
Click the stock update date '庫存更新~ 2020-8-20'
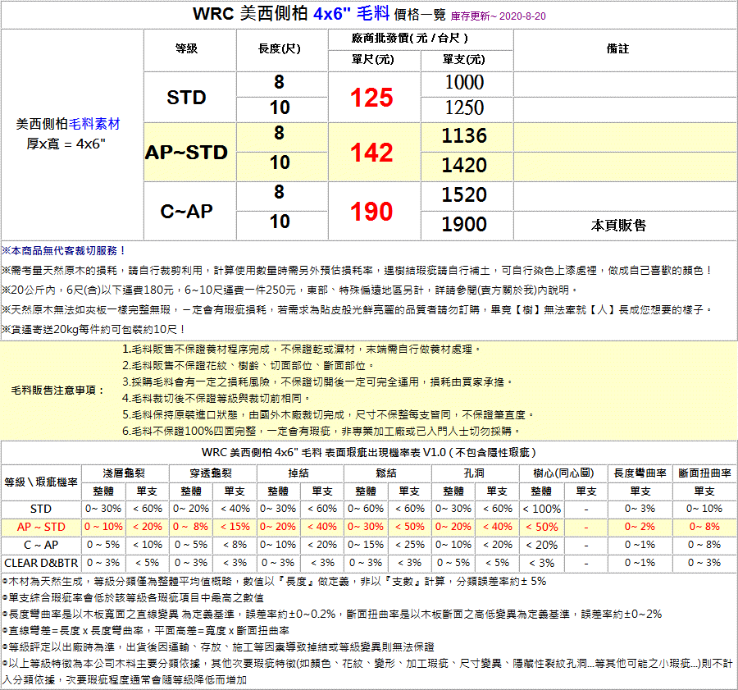[498, 16]
